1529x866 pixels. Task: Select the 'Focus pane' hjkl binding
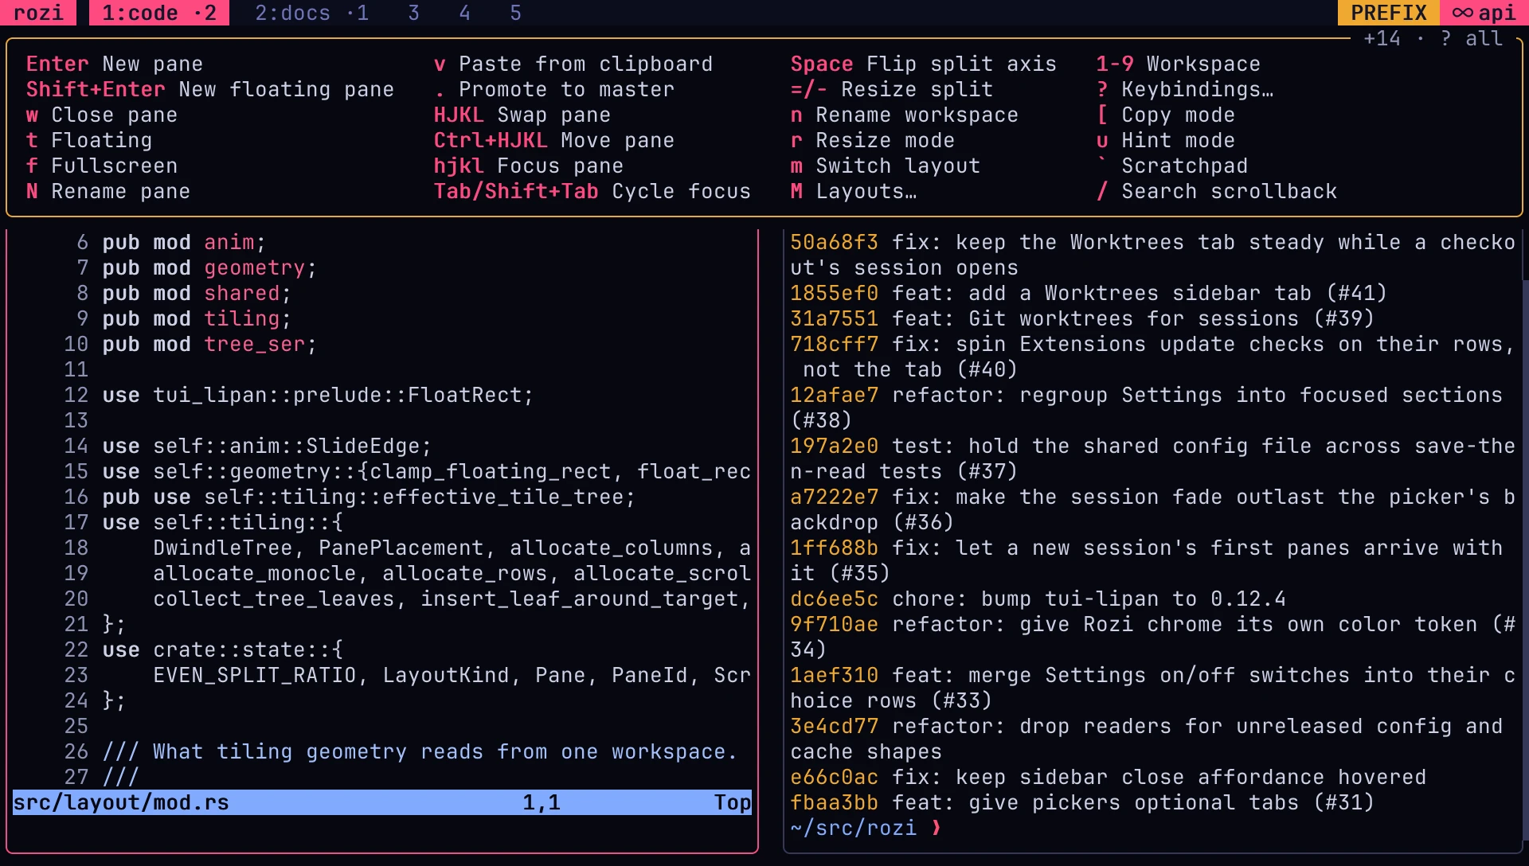point(529,166)
